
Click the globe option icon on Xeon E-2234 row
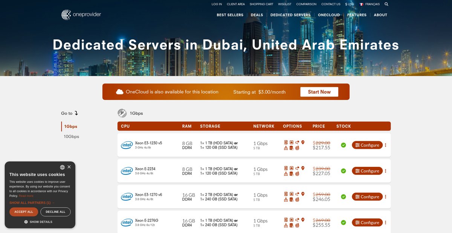coord(297,174)
